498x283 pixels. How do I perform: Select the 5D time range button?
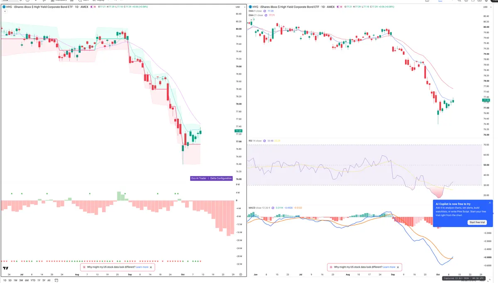click(10, 281)
